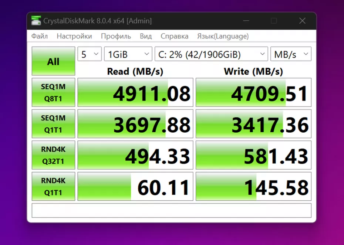Expand the 1GiB test size dropdown

pyautogui.click(x=128, y=54)
